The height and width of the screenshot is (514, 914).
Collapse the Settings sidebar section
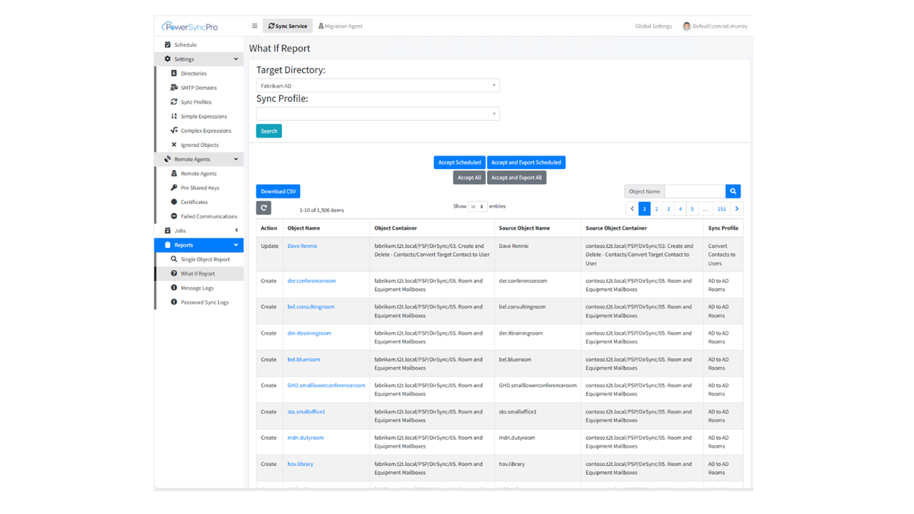[x=199, y=59]
